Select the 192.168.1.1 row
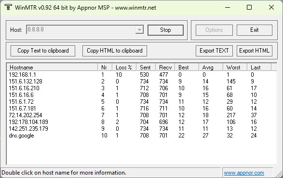 coord(142,75)
